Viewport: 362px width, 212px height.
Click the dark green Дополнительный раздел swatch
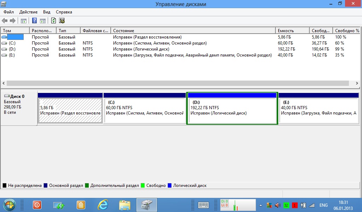pyautogui.click(x=87, y=185)
